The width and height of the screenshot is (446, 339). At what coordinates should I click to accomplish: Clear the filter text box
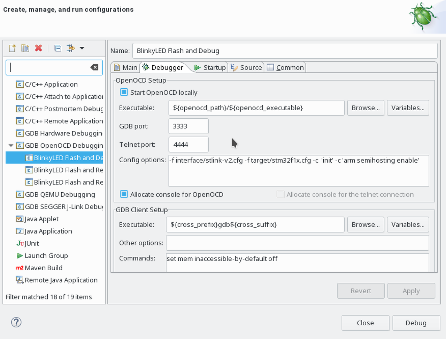[x=94, y=67]
